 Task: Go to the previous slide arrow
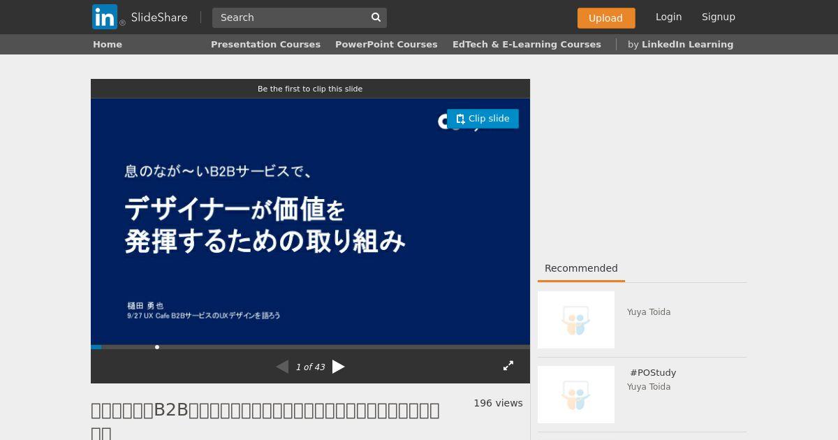[282, 367]
